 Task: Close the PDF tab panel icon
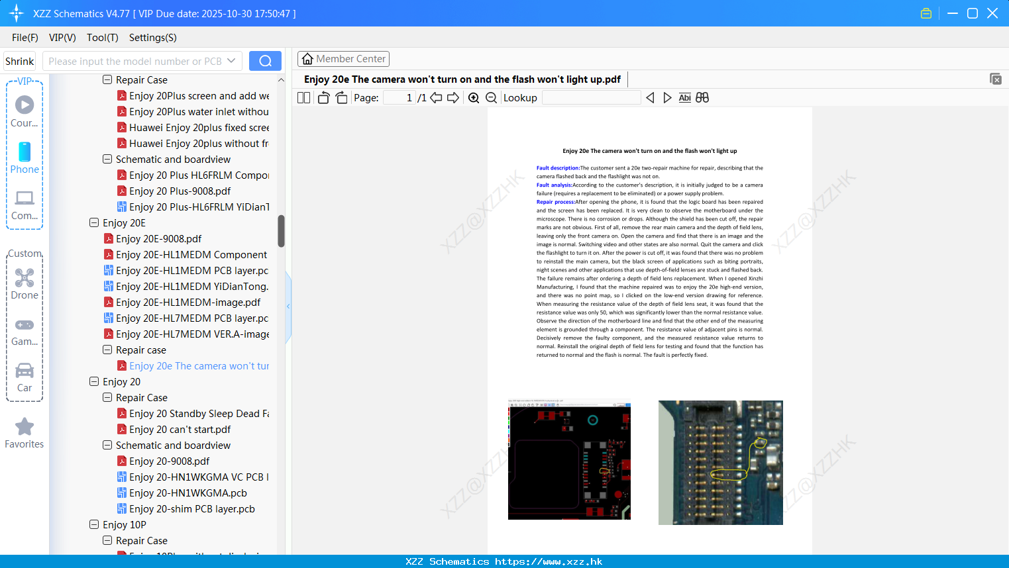[x=996, y=79]
